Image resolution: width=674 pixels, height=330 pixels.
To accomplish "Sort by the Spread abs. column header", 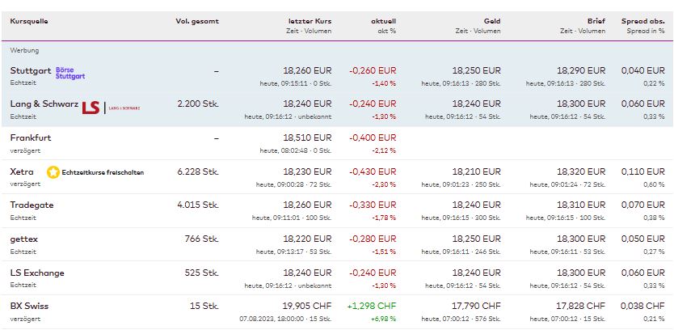I will 644,21.
